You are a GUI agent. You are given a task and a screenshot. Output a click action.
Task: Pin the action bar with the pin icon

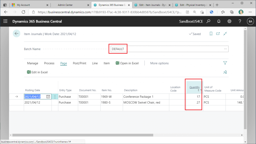(225, 72)
